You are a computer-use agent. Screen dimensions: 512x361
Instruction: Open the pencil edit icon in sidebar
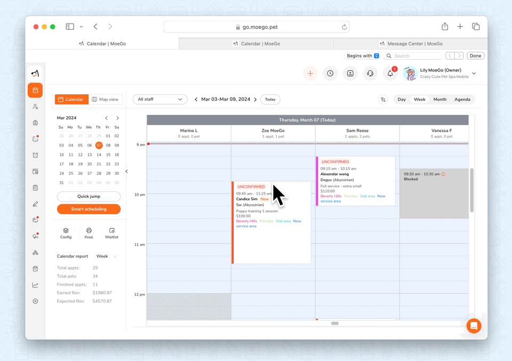point(35,204)
